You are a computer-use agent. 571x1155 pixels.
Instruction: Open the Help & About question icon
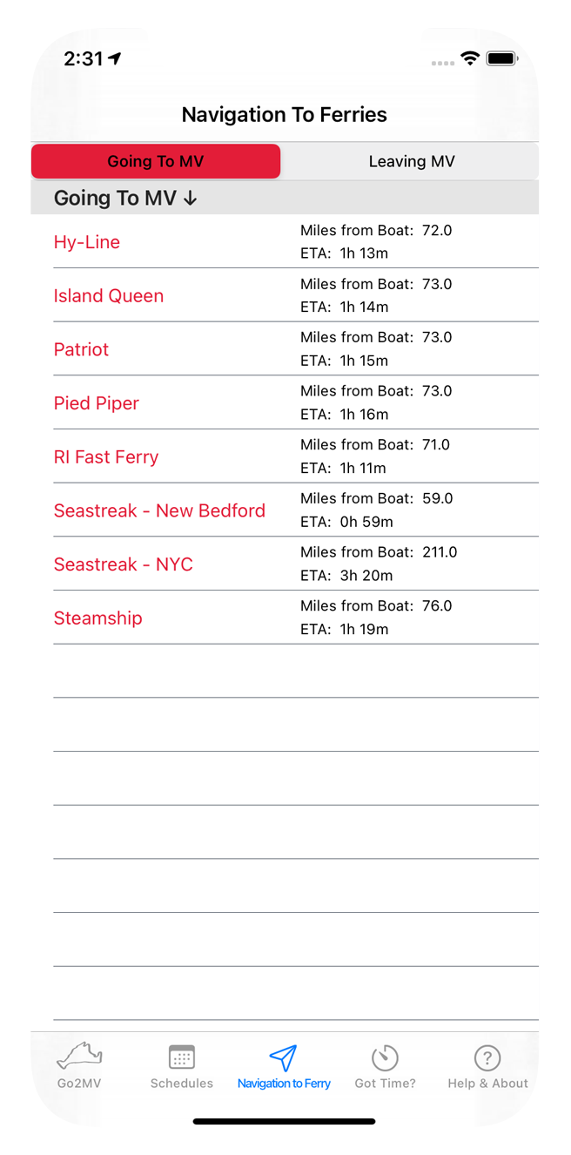[x=487, y=1057]
